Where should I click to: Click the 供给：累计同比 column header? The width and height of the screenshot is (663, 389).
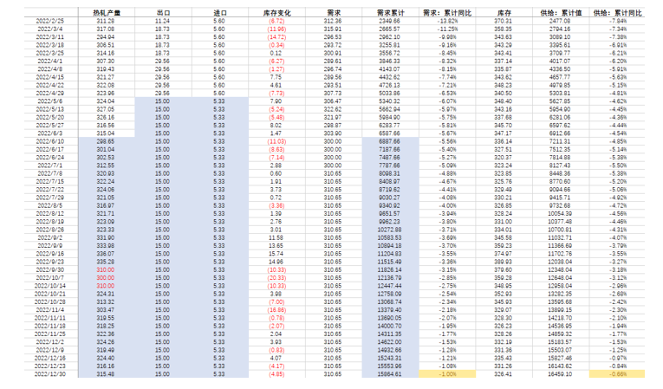(x=617, y=13)
